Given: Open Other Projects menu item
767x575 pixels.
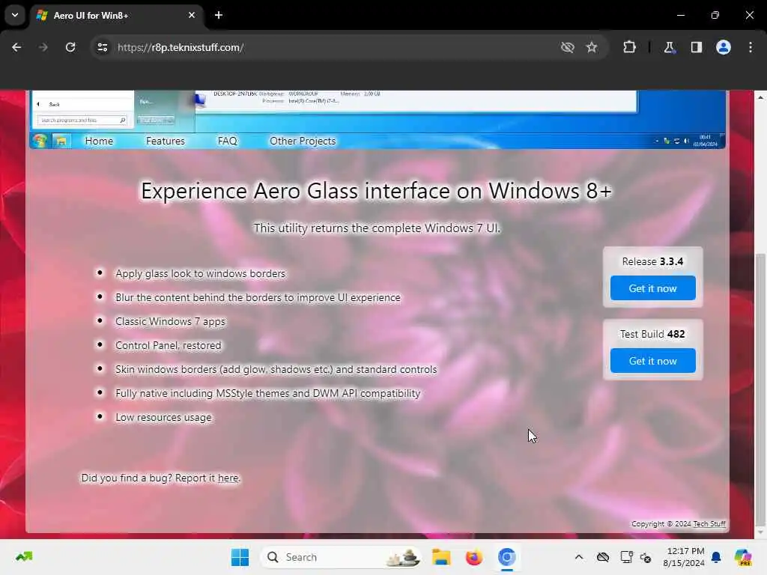Looking at the screenshot, I should pyautogui.click(x=303, y=141).
